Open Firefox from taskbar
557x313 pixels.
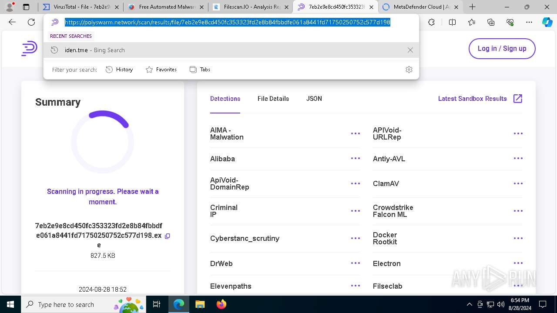pos(221,304)
